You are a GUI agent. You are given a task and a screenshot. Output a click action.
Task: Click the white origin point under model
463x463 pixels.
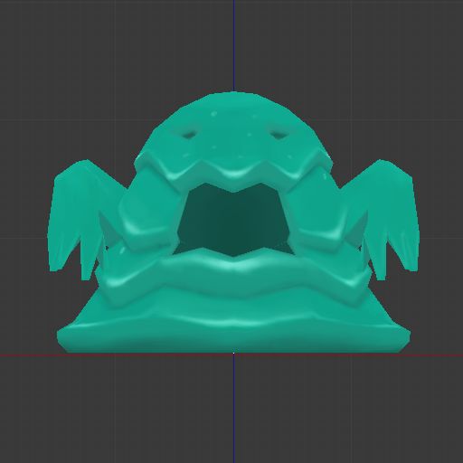[234, 353]
